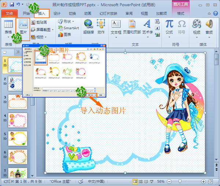This screenshot has height=186, width=220.
Task: Click the Date and Time icon
Action: (157, 22)
